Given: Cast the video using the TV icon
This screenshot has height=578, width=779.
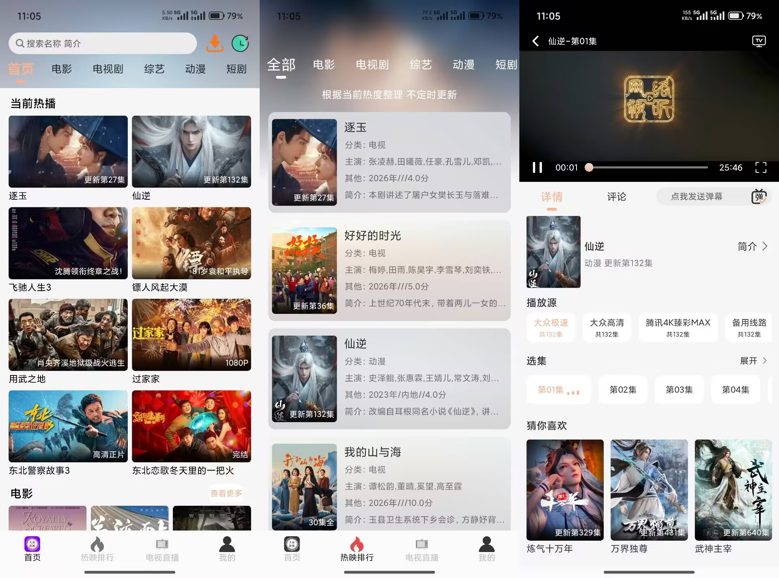Looking at the screenshot, I should click(760, 41).
